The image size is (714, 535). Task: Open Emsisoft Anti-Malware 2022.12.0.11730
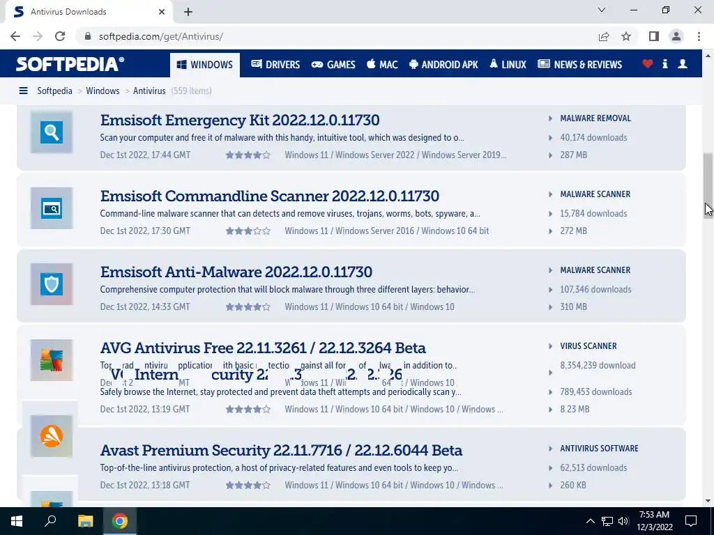(236, 272)
